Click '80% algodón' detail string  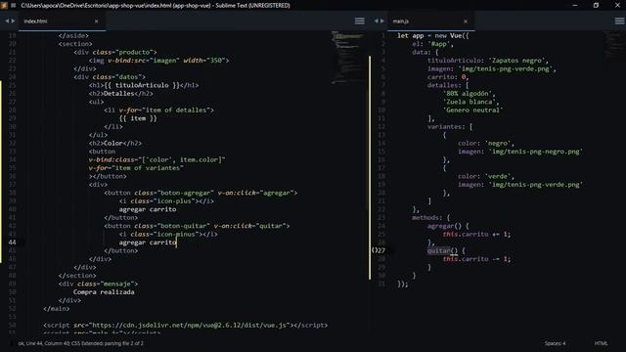469,94
